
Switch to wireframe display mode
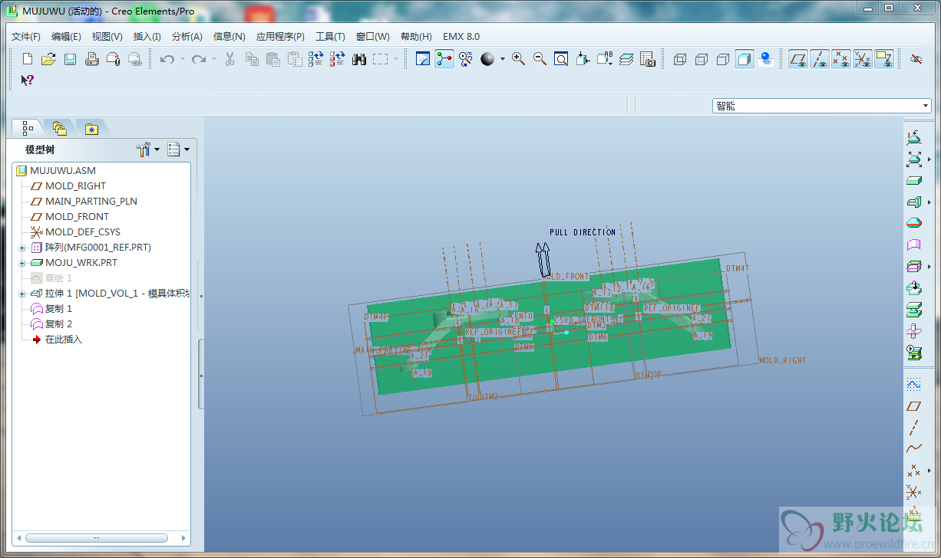pyautogui.click(x=680, y=59)
